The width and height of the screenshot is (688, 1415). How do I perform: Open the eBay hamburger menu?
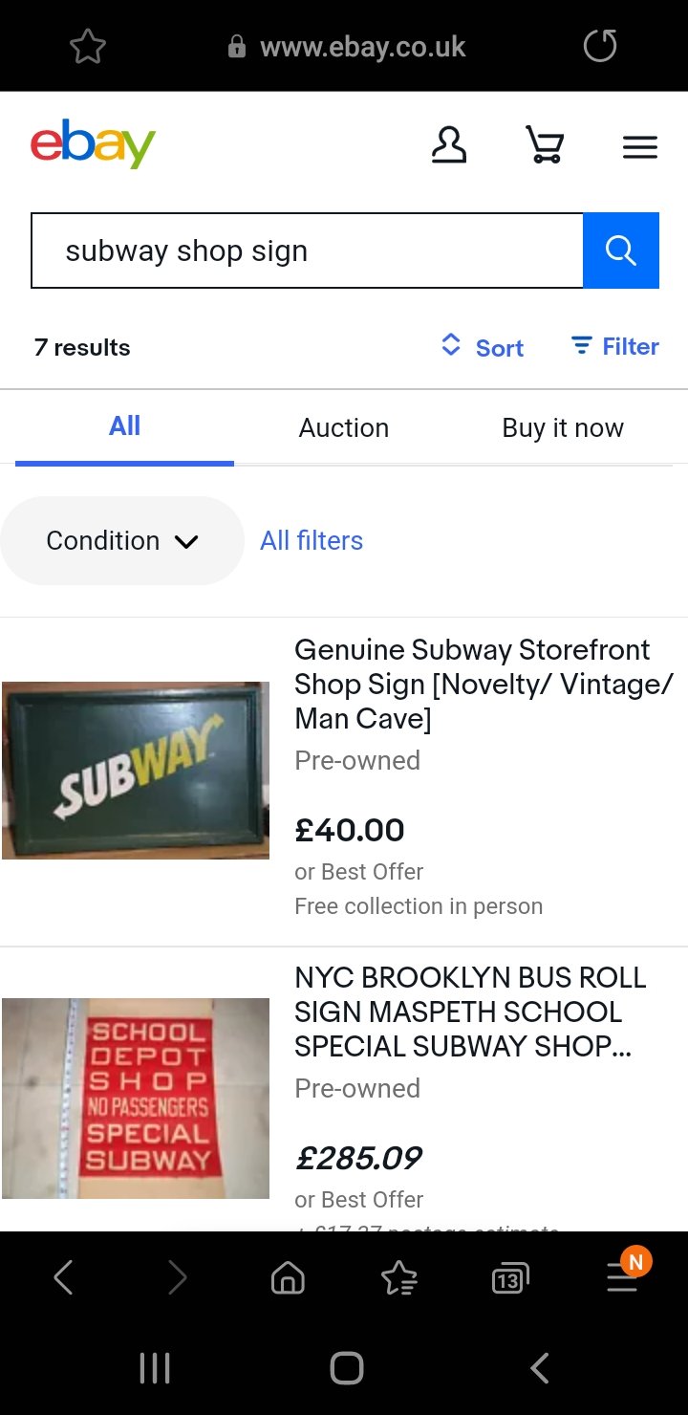pyautogui.click(x=639, y=147)
